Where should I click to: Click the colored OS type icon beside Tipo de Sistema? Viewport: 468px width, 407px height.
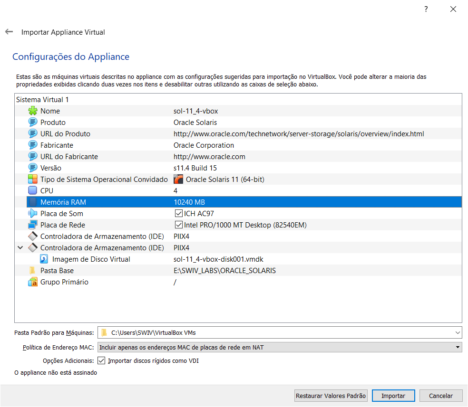[32, 179]
